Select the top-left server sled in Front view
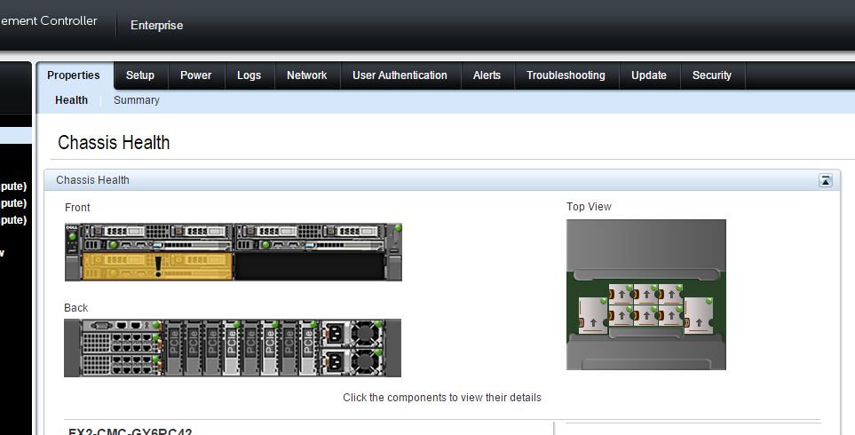Screen dimensions: 855x435 pos(157,238)
